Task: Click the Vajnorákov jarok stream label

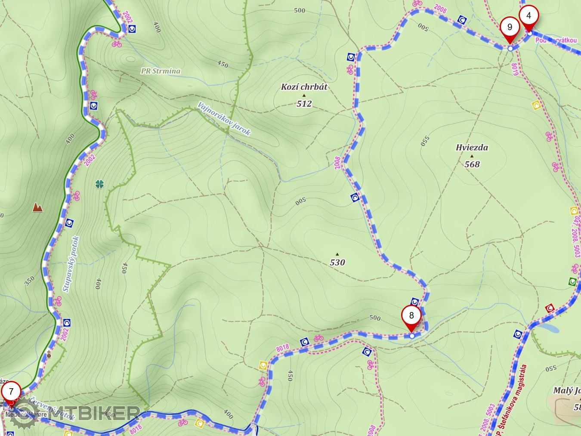Action: coord(224,119)
